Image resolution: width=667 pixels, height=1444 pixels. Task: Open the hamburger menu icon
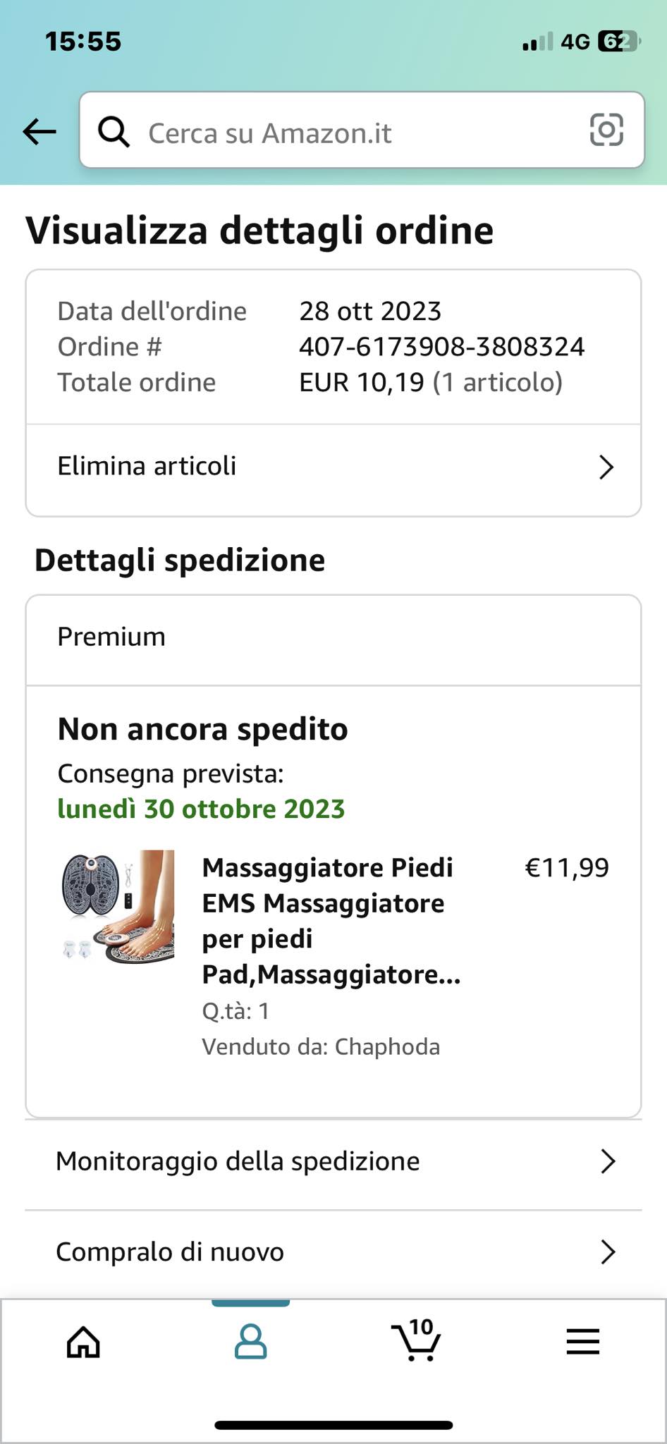coord(583,1342)
